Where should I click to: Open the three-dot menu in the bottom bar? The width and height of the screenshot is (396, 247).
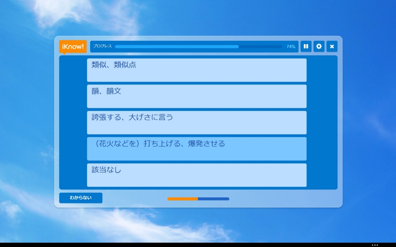(375, 245)
